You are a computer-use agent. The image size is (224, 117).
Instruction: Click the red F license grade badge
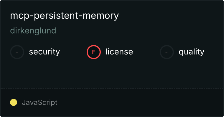point(94,52)
